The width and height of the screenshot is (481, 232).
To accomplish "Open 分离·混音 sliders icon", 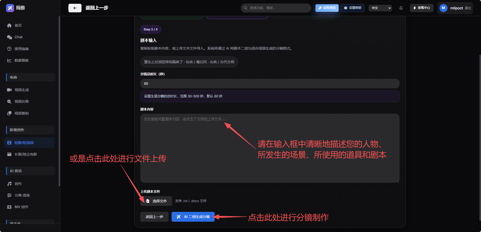I will tap(9, 195).
